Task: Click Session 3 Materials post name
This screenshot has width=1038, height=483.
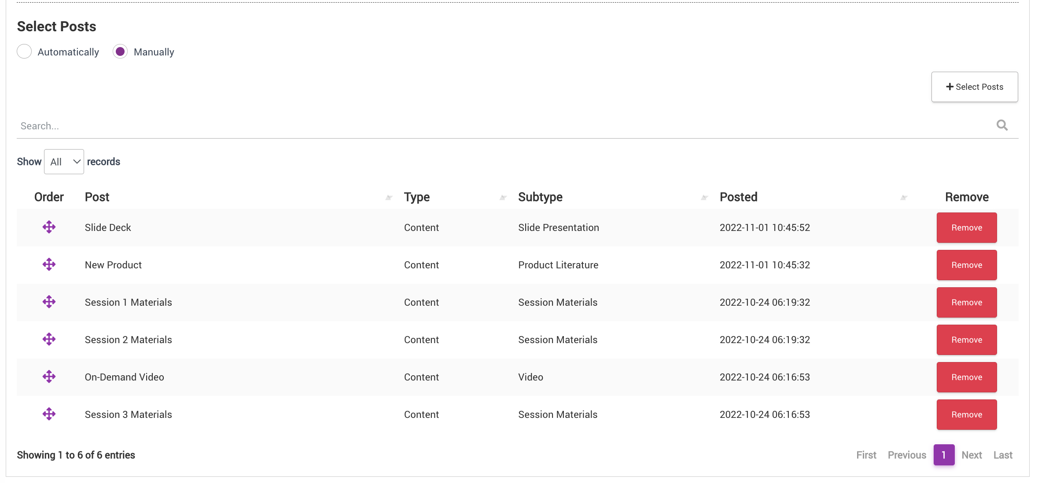Action: click(x=128, y=414)
